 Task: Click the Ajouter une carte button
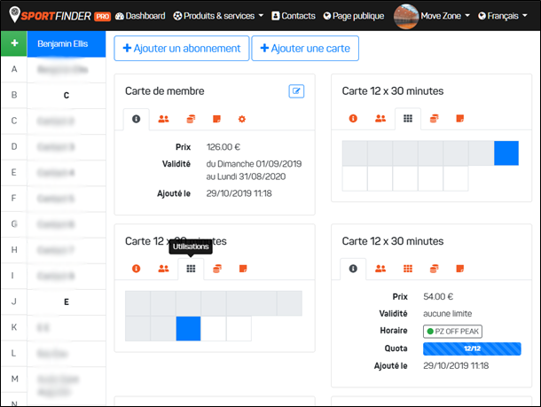pos(305,48)
